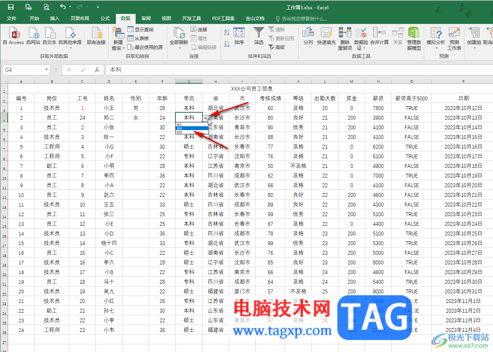Image resolution: width=493 pixels, height=352 pixels.
Task: Switch to Page Layout (页面布局) tab
Action: click(x=80, y=18)
